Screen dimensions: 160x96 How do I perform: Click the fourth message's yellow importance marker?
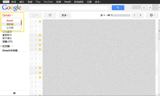click(x=40, y=35)
